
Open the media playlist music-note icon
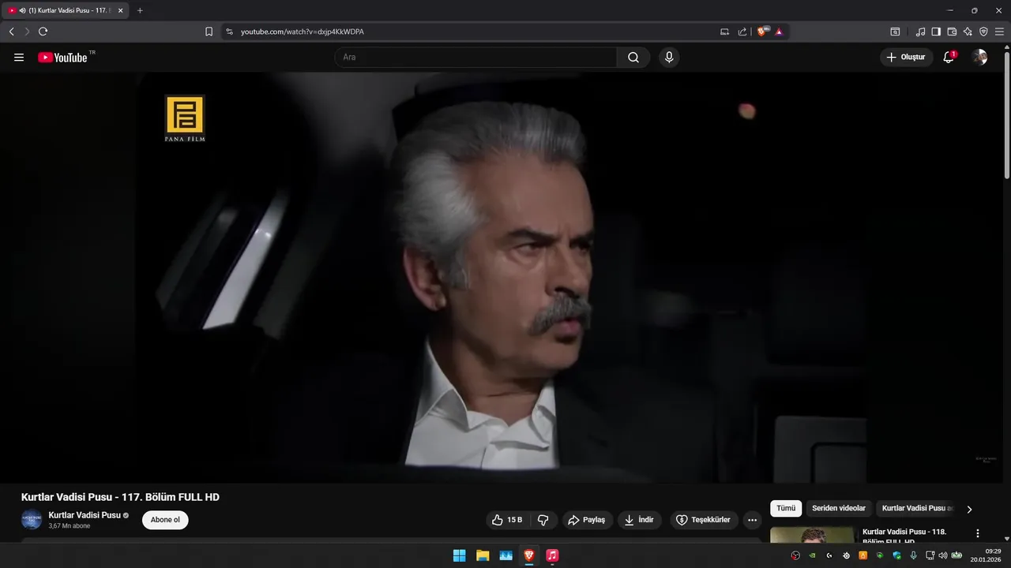(920, 32)
